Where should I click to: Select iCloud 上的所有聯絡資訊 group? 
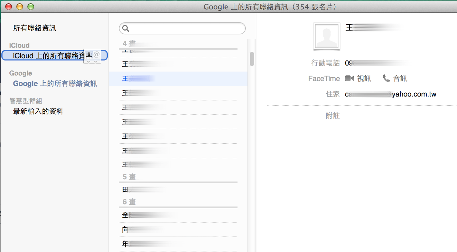point(55,55)
